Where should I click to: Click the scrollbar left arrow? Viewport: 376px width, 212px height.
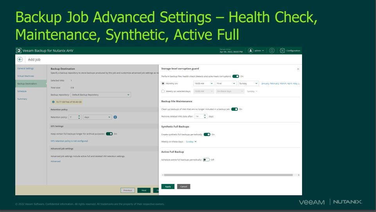click(x=163, y=175)
